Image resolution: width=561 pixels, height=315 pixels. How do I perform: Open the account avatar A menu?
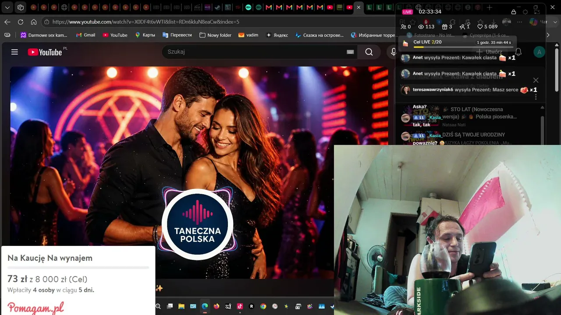click(539, 52)
